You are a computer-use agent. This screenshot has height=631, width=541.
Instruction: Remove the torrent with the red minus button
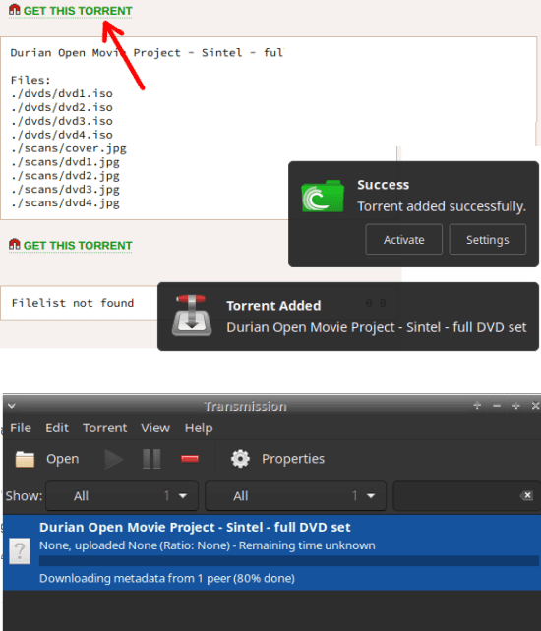[x=190, y=459]
